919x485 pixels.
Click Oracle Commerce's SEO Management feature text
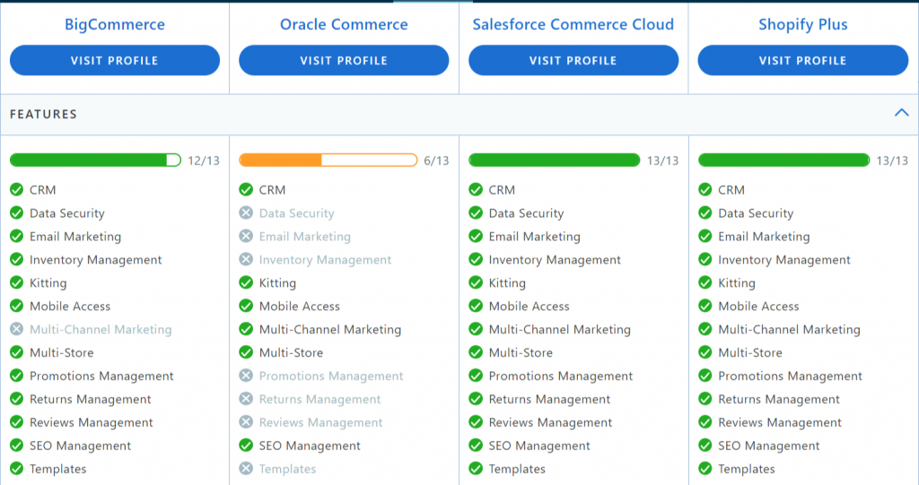click(x=310, y=446)
